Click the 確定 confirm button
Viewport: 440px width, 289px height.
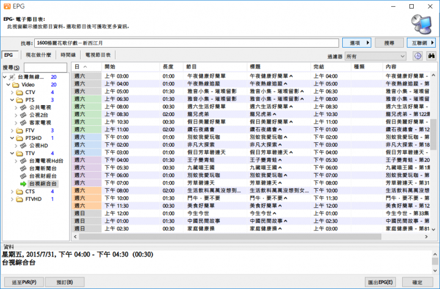tap(417, 282)
